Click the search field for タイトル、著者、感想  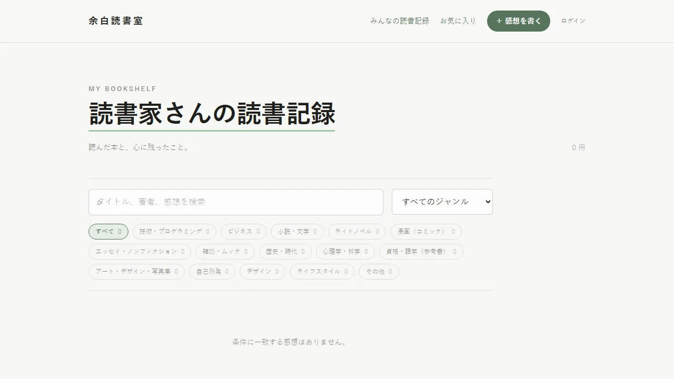tap(236, 202)
